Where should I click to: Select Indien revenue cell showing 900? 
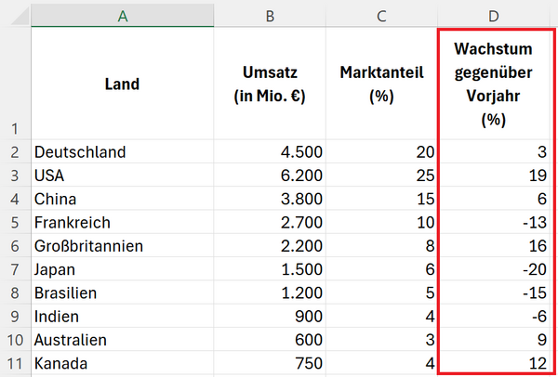pos(269,317)
